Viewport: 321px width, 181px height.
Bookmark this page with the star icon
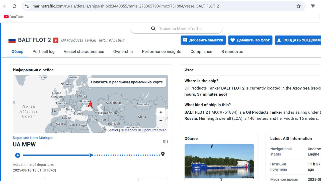299,6
